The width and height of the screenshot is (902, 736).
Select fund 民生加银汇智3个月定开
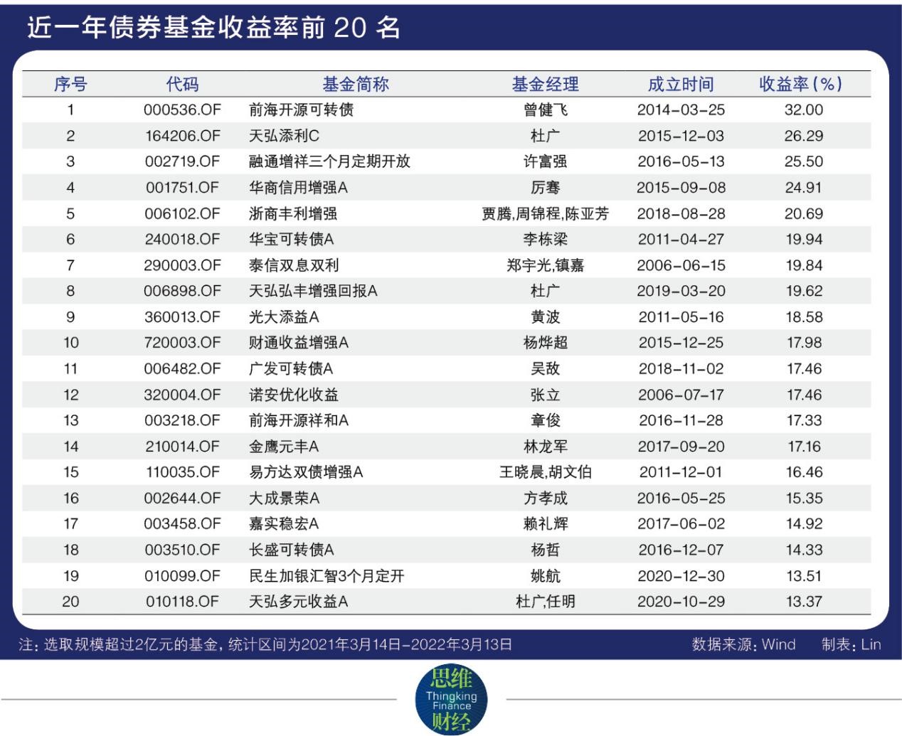(327, 576)
